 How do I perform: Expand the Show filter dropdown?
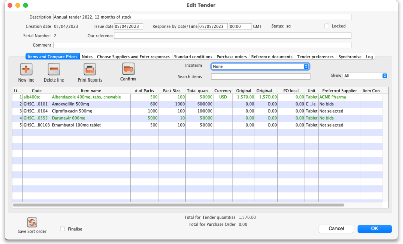[365, 76]
